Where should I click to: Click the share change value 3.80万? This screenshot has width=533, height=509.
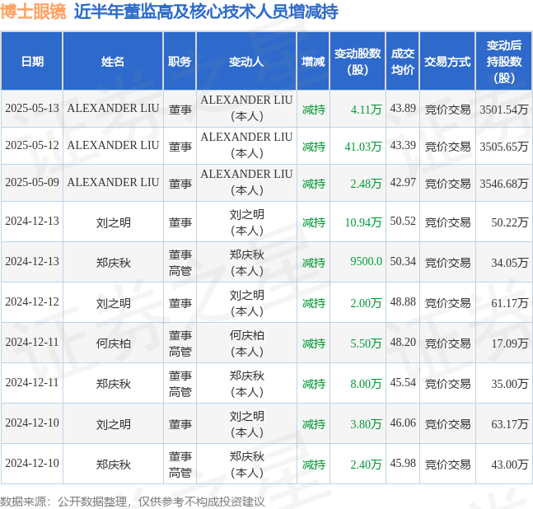click(366, 424)
